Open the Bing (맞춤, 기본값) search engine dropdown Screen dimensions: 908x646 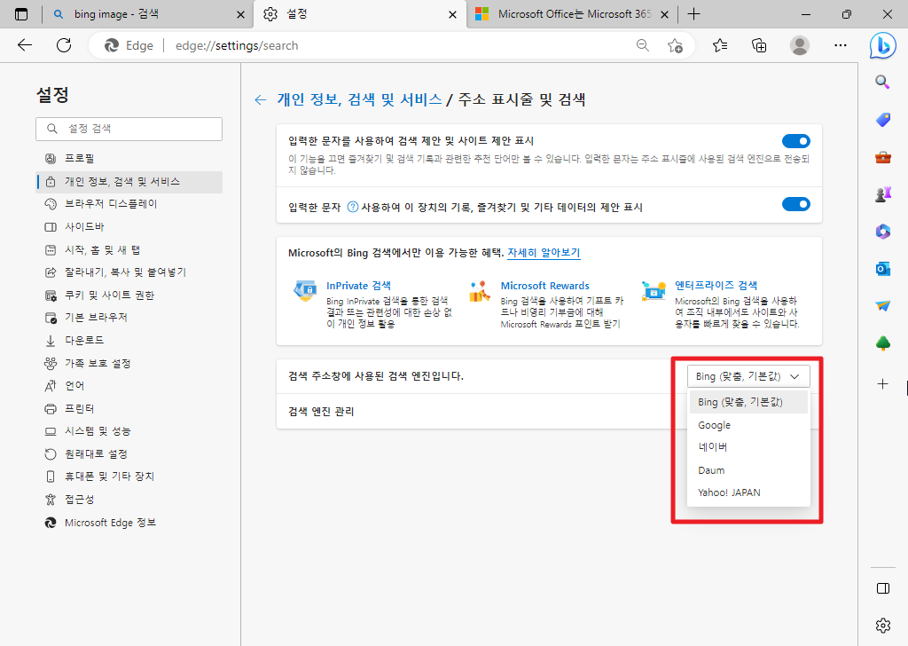point(748,376)
